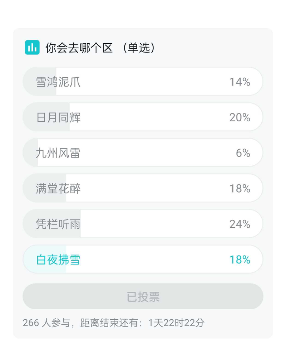Click the 14% result percentage

tap(240, 82)
